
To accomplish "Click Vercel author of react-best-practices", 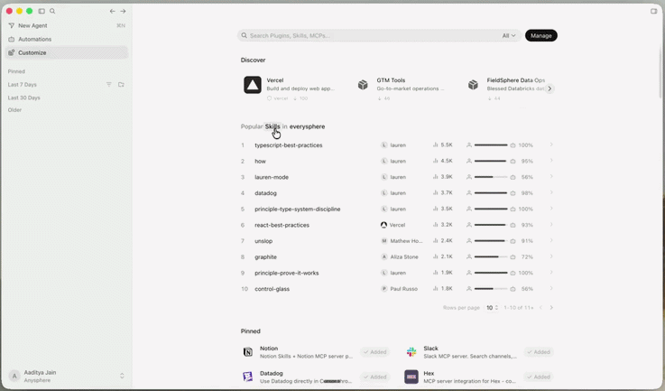I will click(393, 225).
